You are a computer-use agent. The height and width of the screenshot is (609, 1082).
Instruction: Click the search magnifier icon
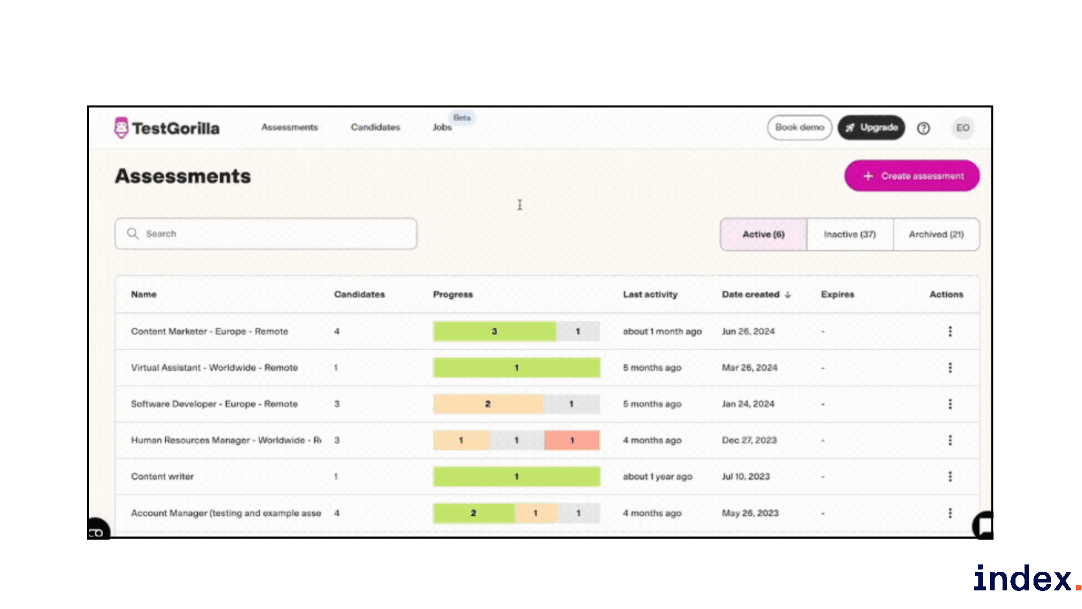point(132,233)
